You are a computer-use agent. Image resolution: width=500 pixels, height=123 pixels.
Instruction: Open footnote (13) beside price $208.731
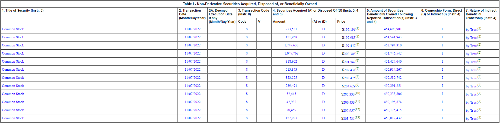[x=357, y=117]
